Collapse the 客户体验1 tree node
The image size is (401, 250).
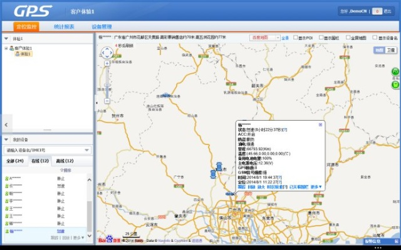click(x=6, y=48)
